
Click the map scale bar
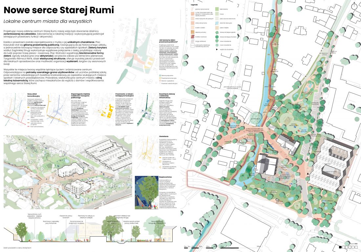click(222, 247)
